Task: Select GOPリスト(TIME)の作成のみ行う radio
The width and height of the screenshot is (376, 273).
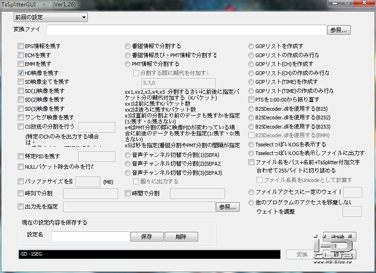Action: [x=251, y=91]
